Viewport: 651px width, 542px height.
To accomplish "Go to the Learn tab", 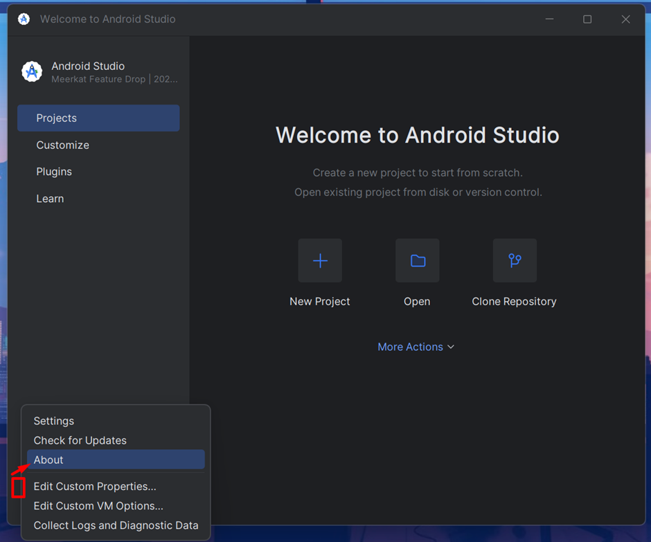I will click(98, 199).
